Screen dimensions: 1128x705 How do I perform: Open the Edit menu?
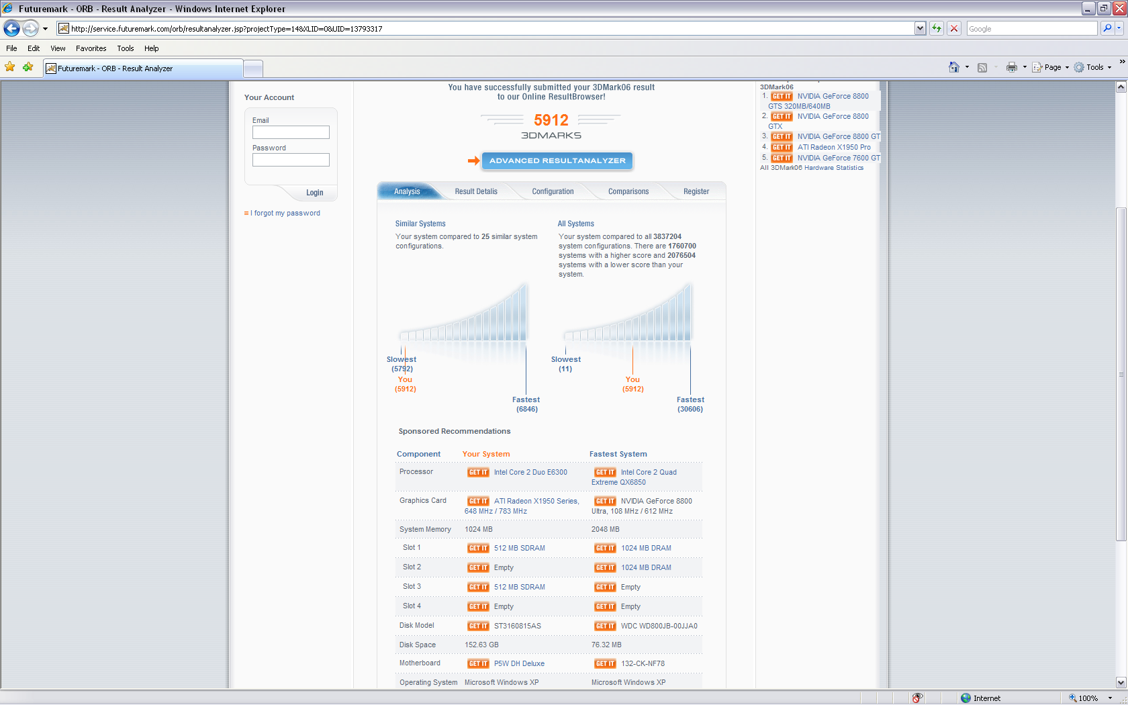pyautogui.click(x=34, y=48)
